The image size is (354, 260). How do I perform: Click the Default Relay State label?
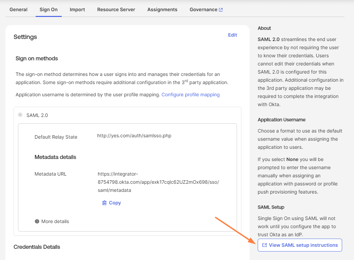(x=56, y=137)
